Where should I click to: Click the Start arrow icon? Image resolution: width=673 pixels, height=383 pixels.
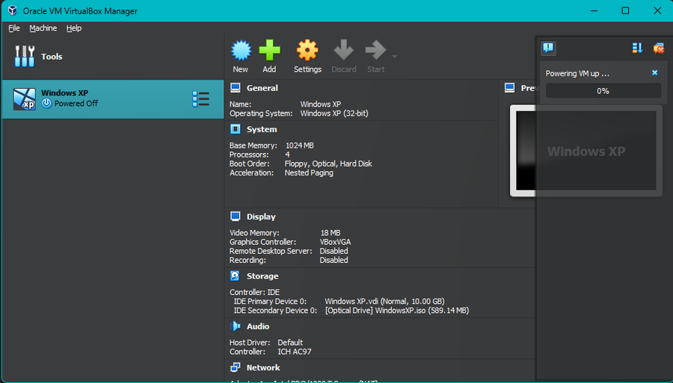click(x=375, y=50)
